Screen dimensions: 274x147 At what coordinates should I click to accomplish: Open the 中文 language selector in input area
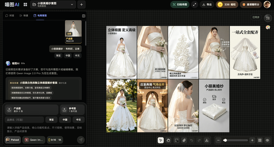click(79, 120)
